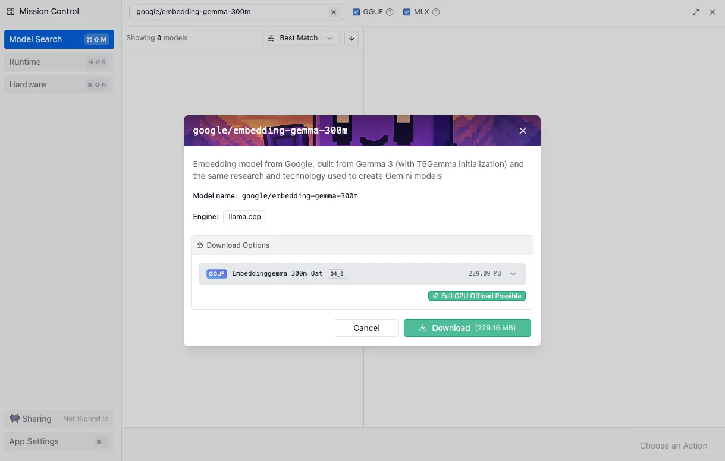725x461 pixels.
Task: Open the Best Match sort dropdown
Action: [x=301, y=38]
